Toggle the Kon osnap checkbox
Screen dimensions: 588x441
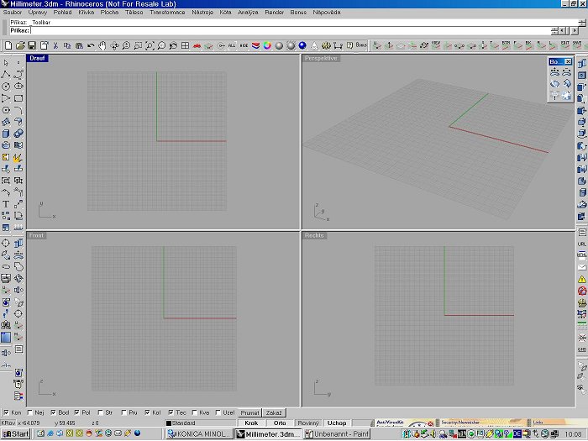click(x=7, y=412)
